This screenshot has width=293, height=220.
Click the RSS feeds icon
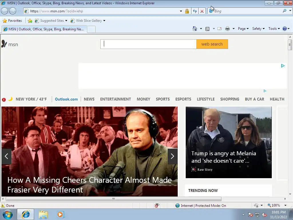pyautogui.click(x=207, y=29)
